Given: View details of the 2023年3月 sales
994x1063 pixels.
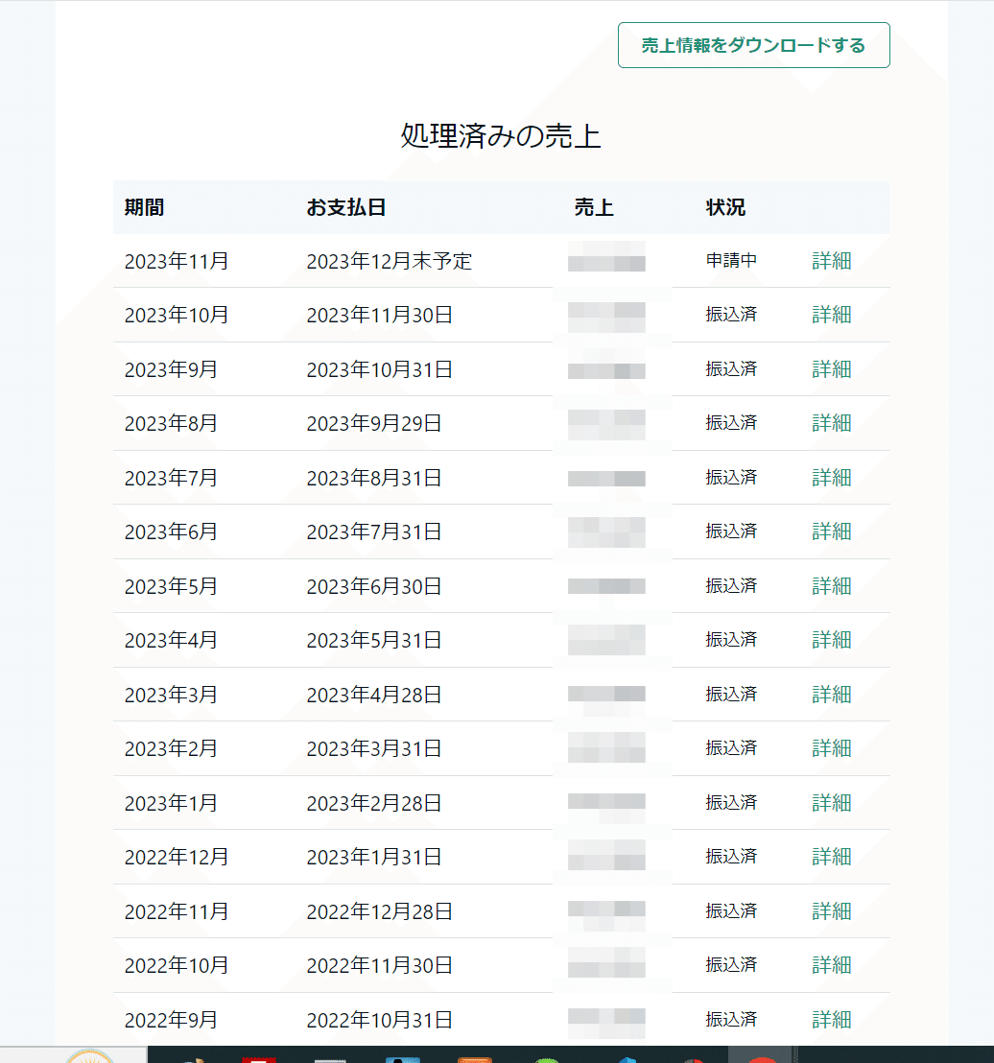Looking at the screenshot, I should click(x=831, y=695).
